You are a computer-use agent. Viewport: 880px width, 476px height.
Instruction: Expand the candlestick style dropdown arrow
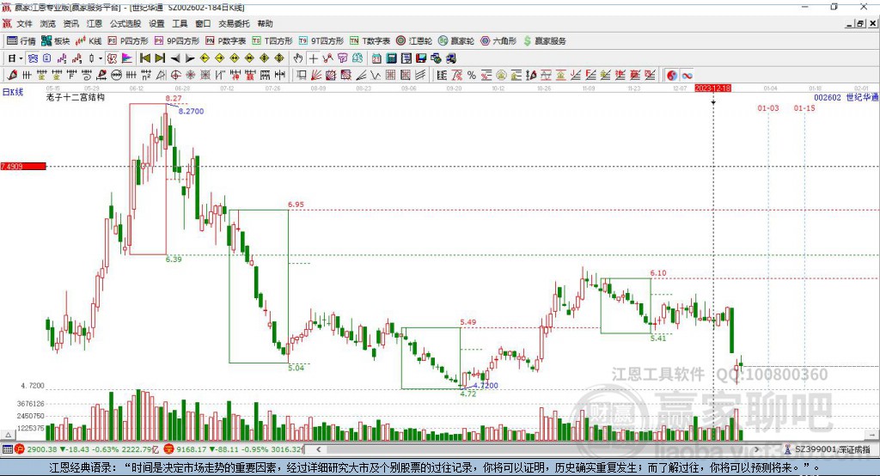coord(101,58)
